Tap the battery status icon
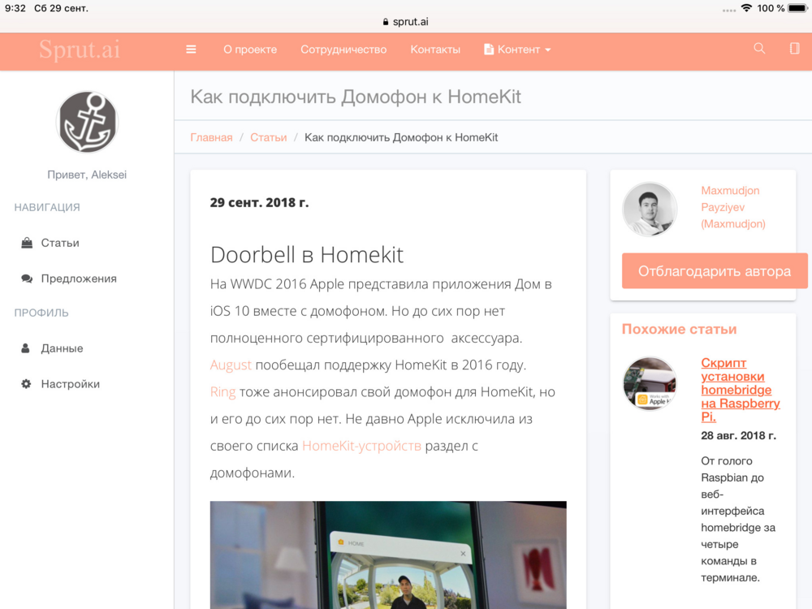Screen dimensions: 812x609 tap(798, 8)
